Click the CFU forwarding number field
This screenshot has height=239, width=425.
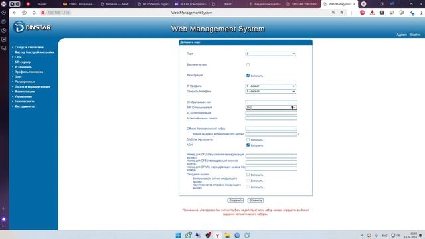pos(272,156)
